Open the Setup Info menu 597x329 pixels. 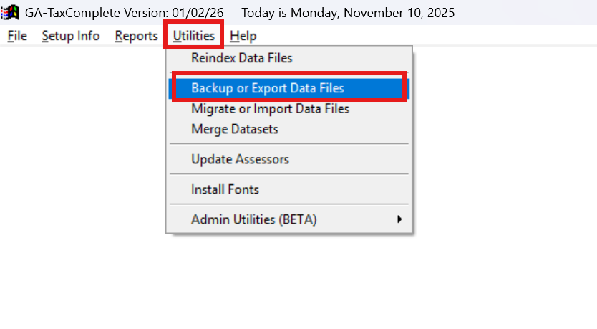(70, 36)
